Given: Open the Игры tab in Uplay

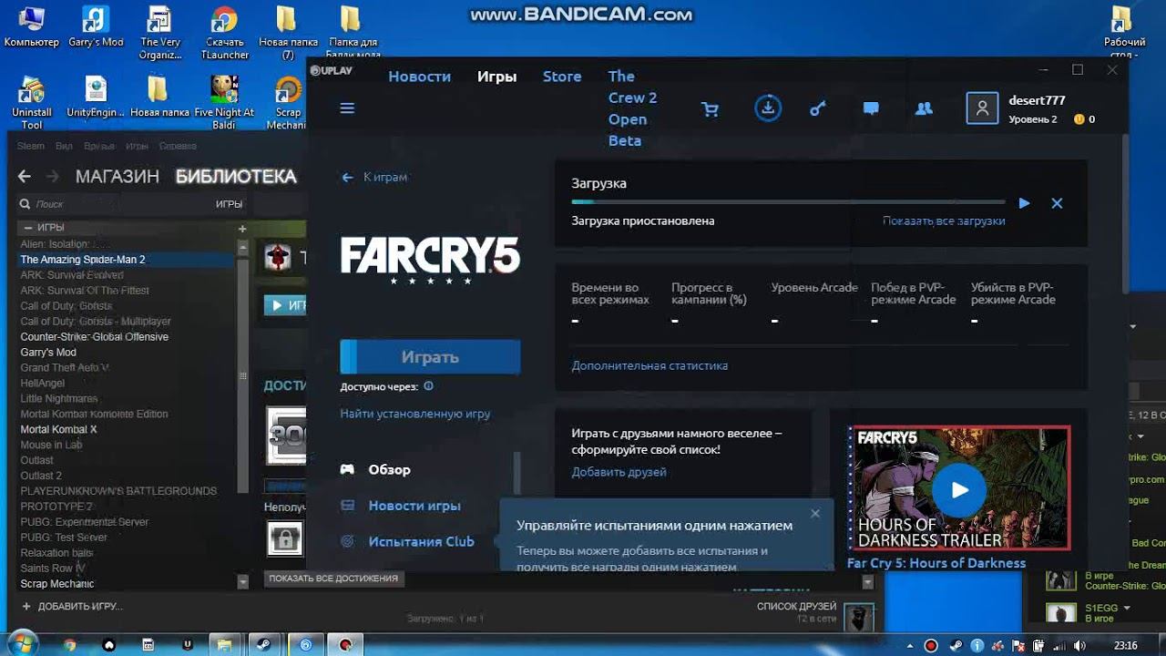Looking at the screenshot, I should [x=496, y=77].
